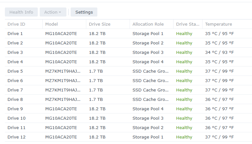Click Drive 11 size 18.2 TB cell
This screenshot has height=144, width=252.
click(x=97, y=127)
